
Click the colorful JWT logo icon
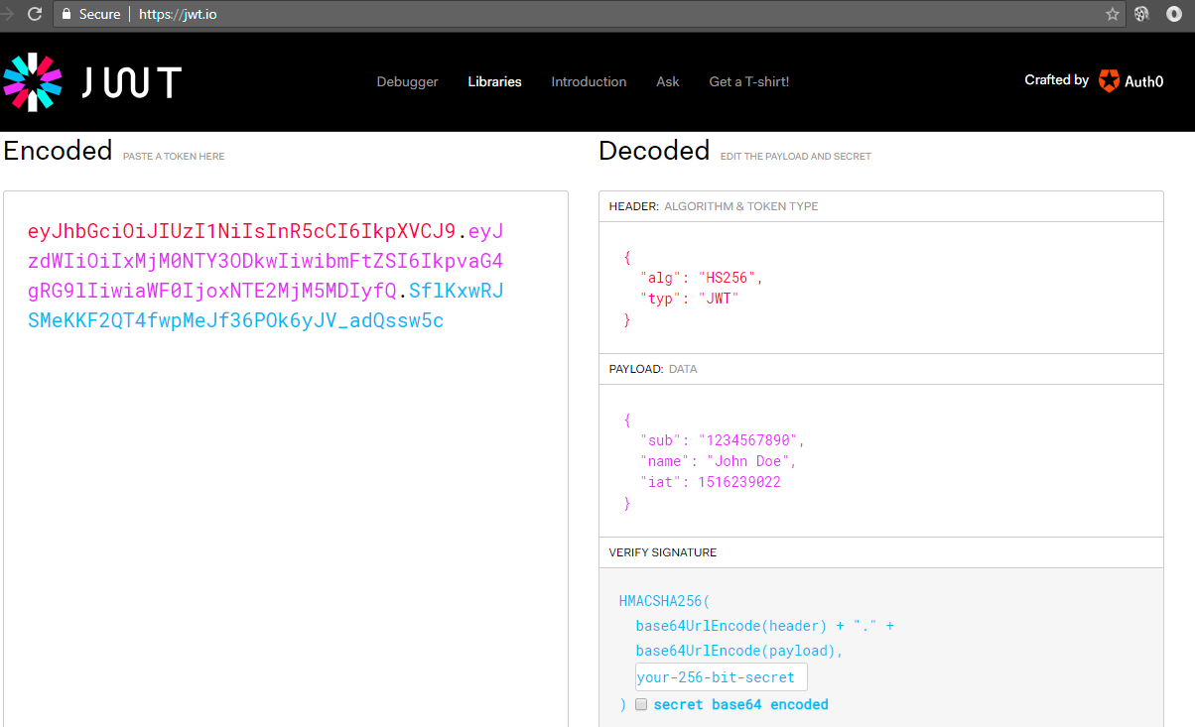pyautogui.click(x=32, y=81)
